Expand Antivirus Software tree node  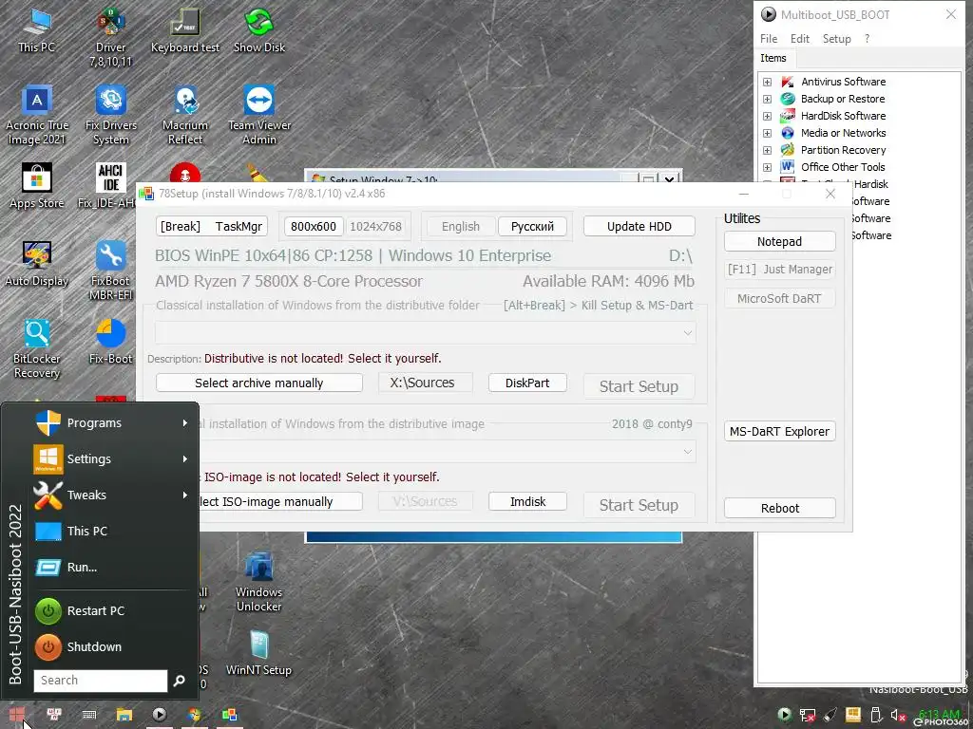768,82
